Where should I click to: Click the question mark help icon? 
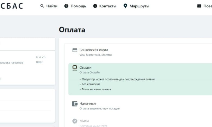[x=66, y=6]
